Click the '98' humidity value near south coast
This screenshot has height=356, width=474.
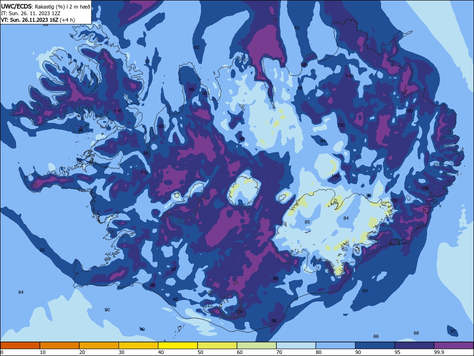click(x=274, y=321)
